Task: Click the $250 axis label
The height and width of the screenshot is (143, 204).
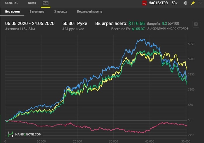Action: point(191,44)
